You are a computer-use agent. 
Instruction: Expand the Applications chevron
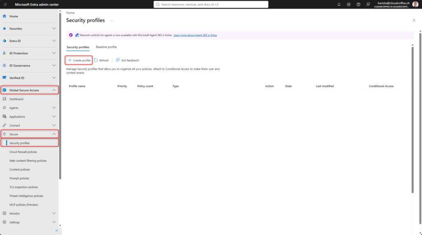coord(54,116)
